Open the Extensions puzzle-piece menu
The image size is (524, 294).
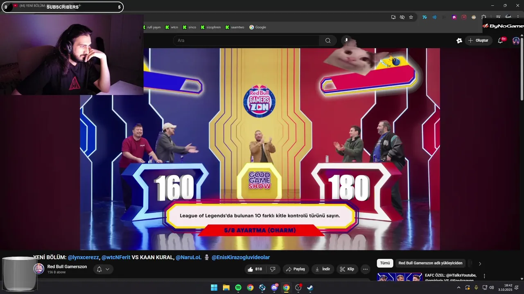[x=484, y=17]
